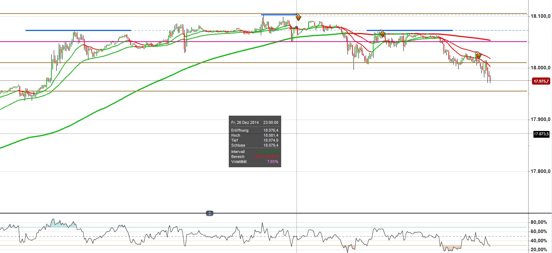
Task: Click the small gray dot marker near the crosshair
Action: 296,27
